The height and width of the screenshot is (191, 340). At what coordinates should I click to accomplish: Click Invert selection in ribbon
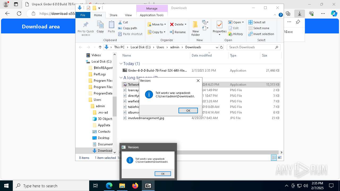261,34
